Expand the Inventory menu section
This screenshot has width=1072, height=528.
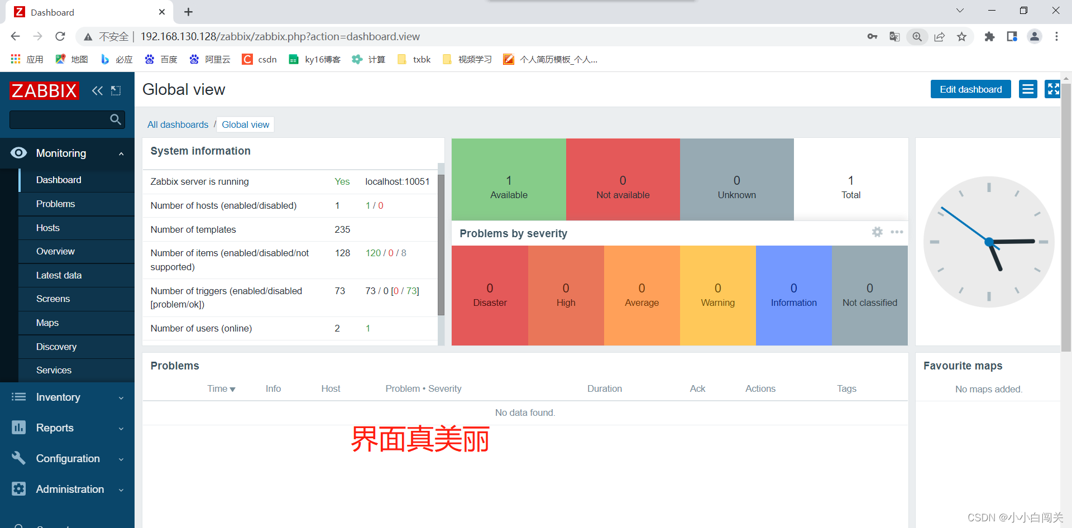[x=121, y=397]
